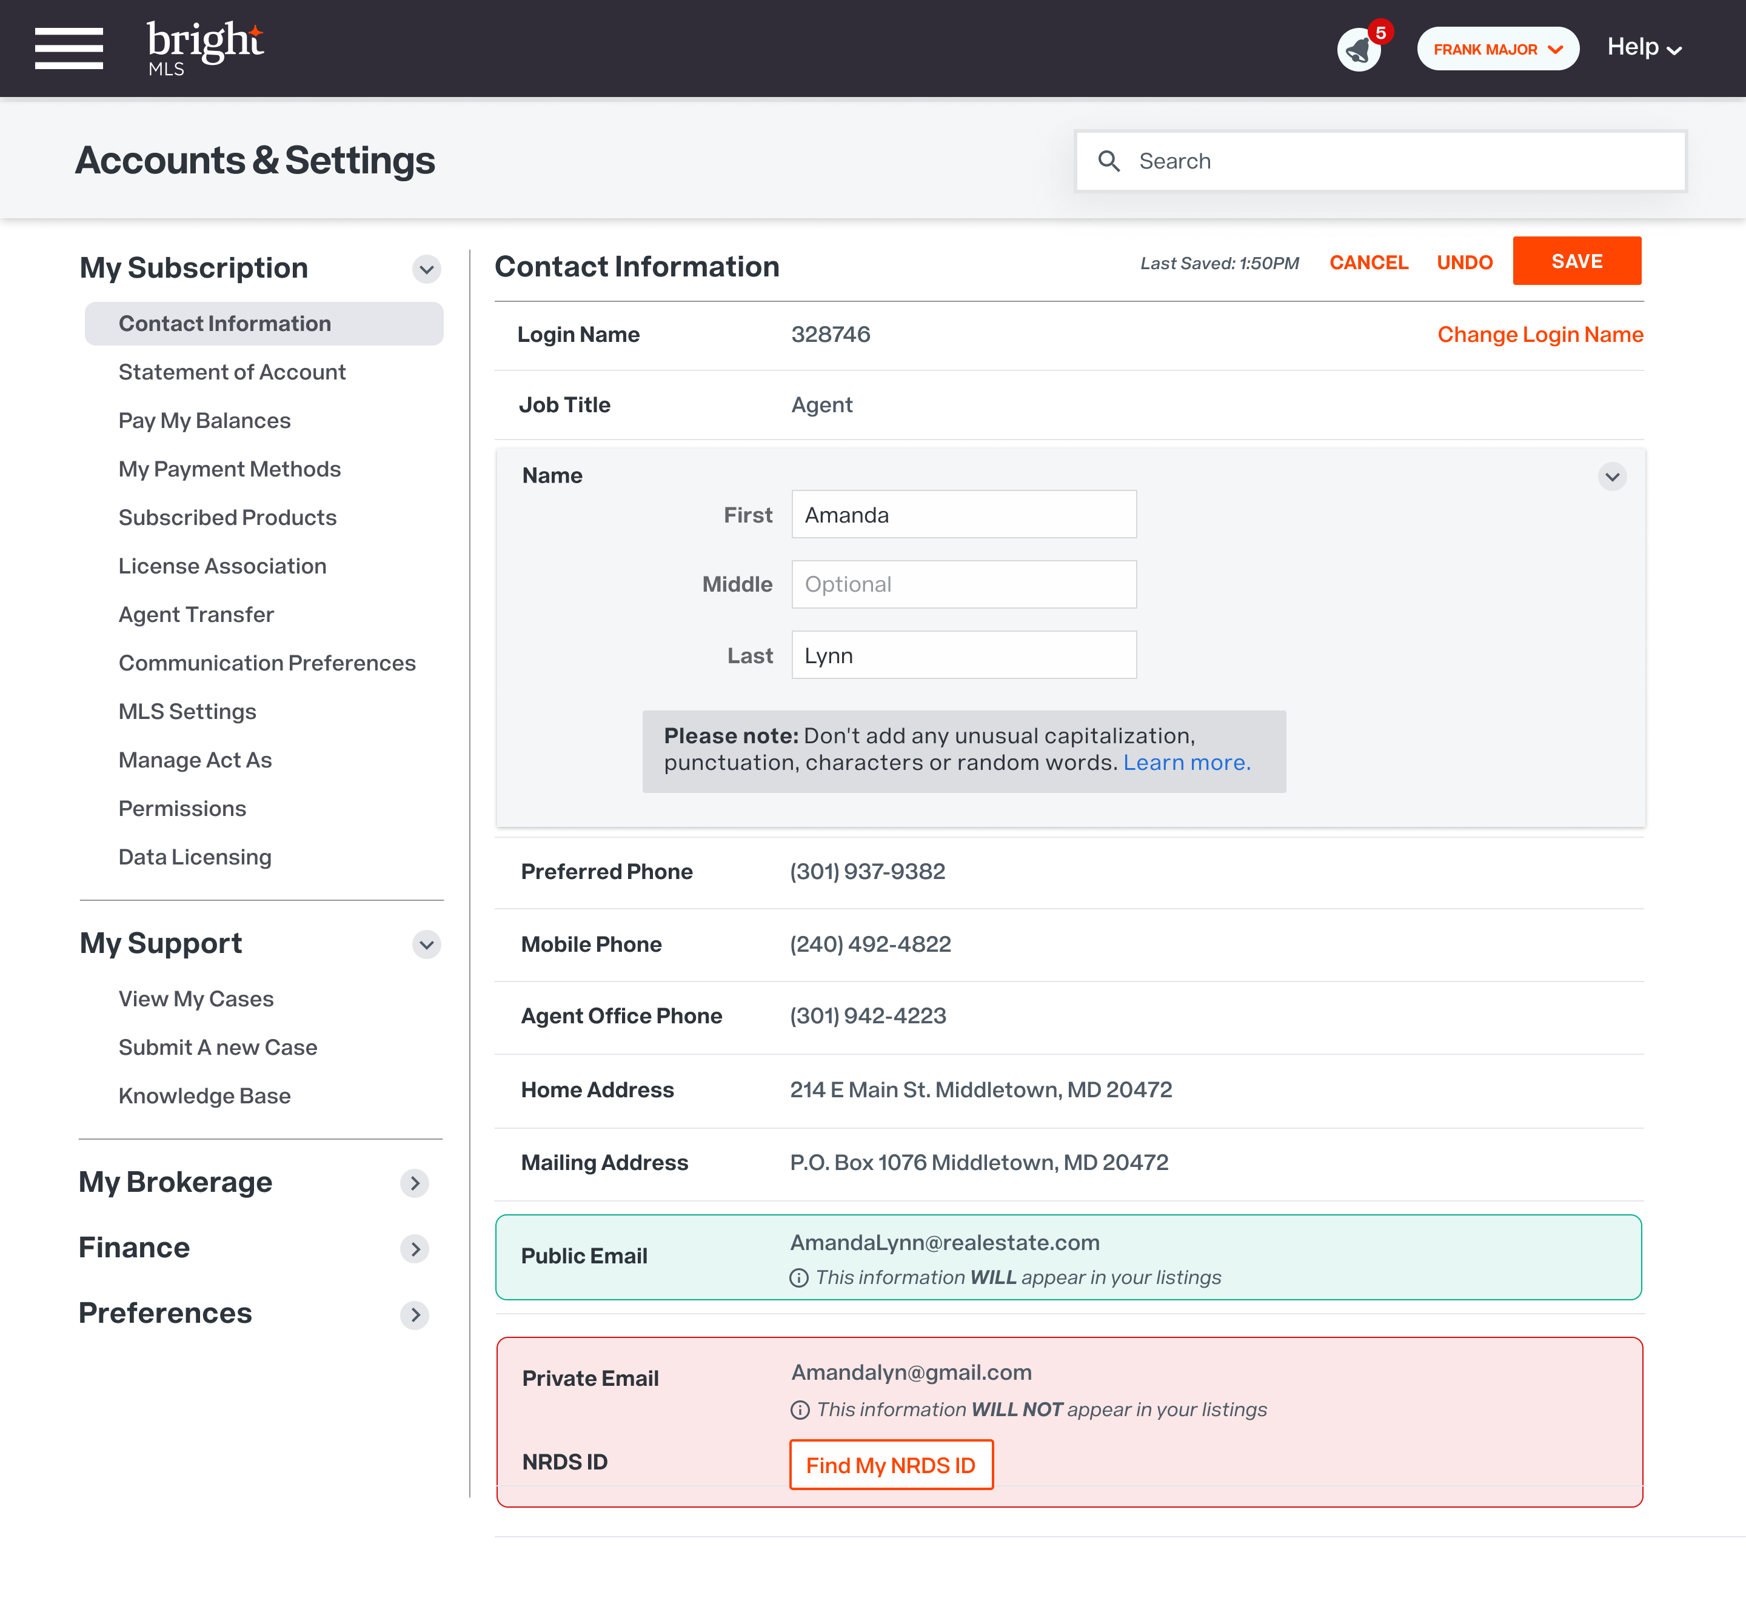Click the info icon beside Public Email note
This screenshot has height=1598, width=1746.
click(798, 1277)
